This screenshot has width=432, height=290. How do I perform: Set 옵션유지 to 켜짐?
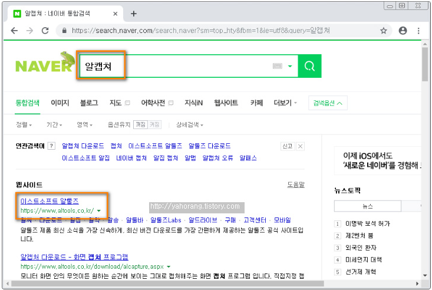pyautogui.click(x=154, y=124)
